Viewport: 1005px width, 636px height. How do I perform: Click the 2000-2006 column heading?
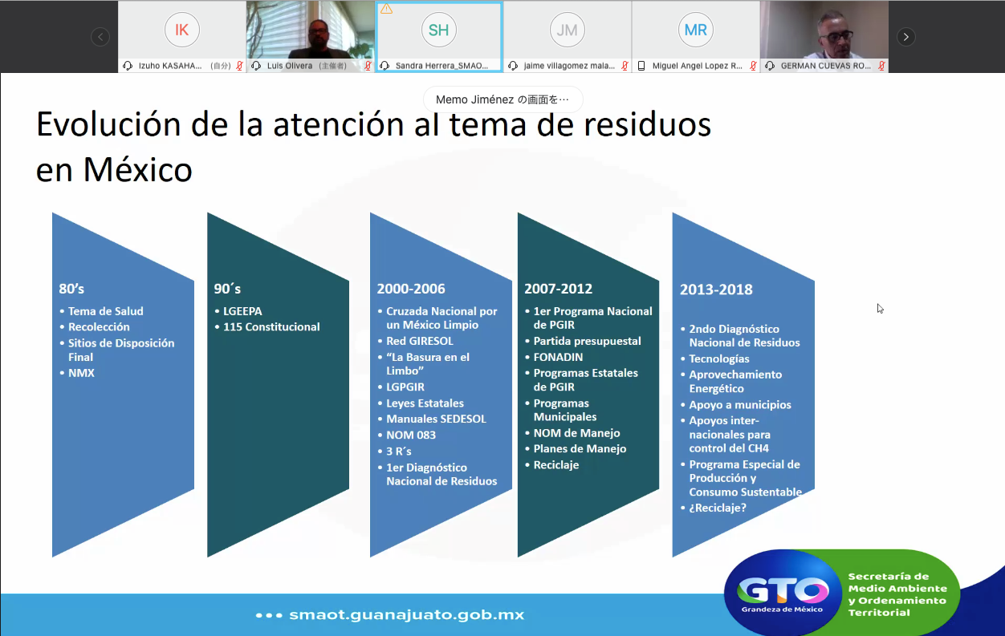[x=411, y=289]
